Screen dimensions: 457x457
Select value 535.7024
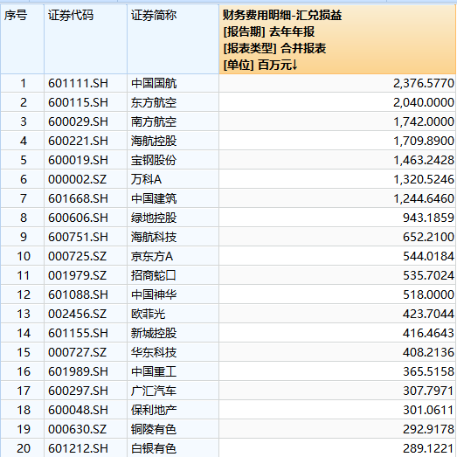coord(428,276)
